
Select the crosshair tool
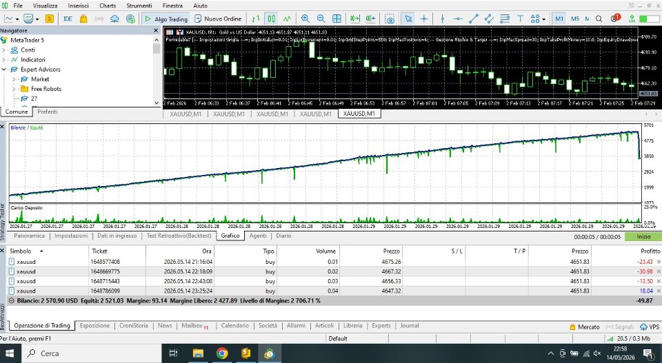click(424, 19)
